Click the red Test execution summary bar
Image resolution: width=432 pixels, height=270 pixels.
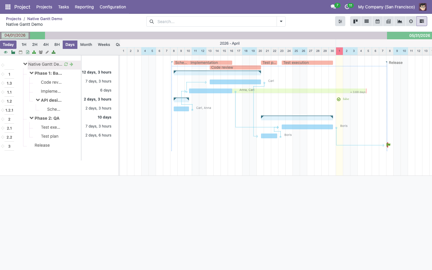tap(307, 63)
